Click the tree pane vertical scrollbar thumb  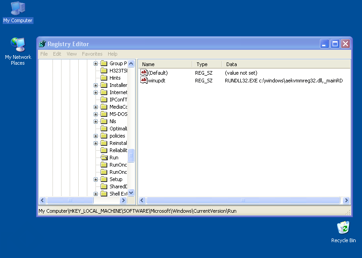(x=131, y=155)
